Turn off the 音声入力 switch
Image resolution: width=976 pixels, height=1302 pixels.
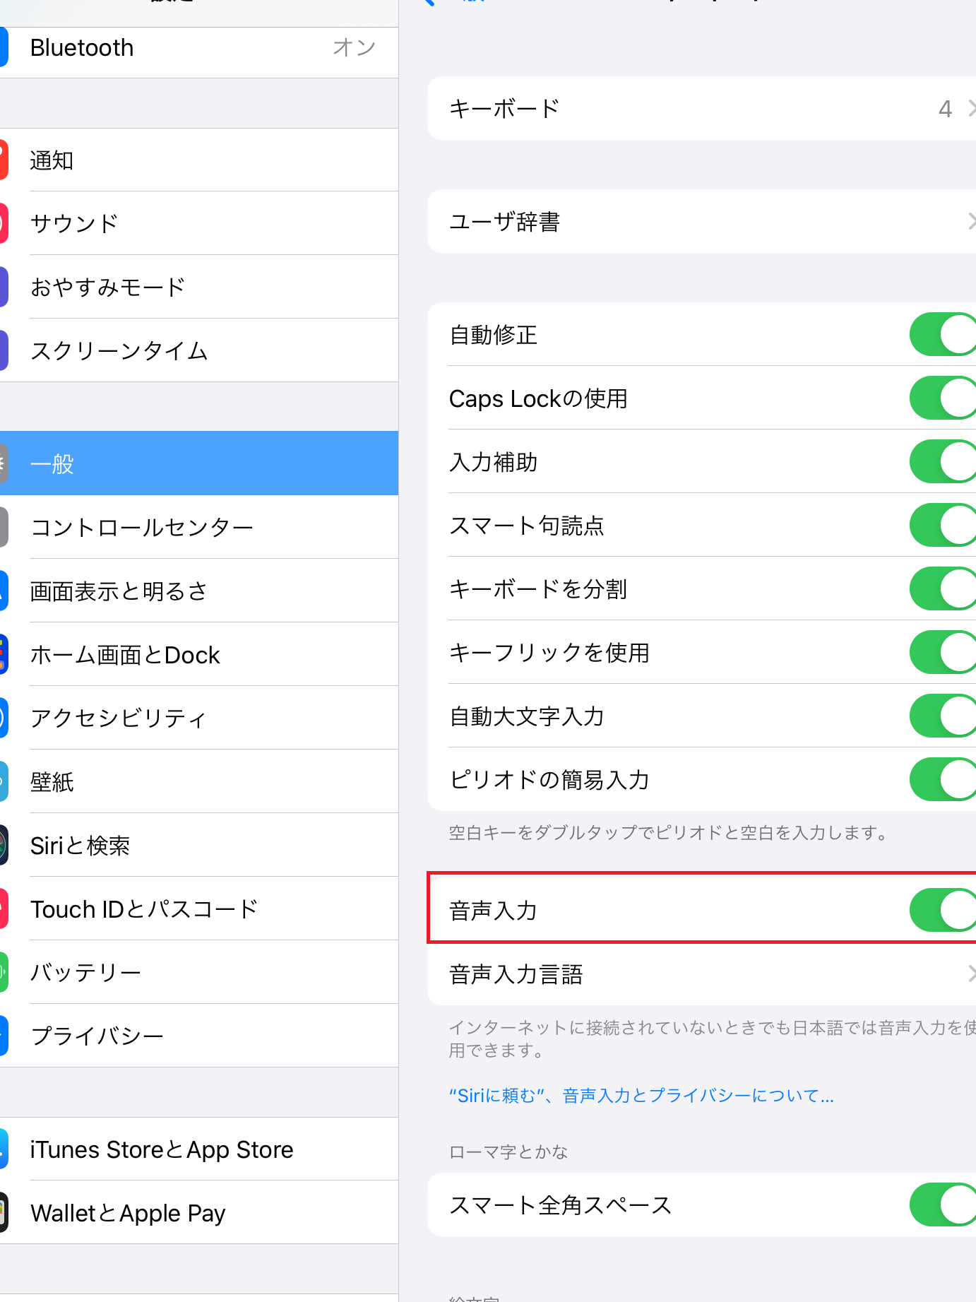pos(943,910)
